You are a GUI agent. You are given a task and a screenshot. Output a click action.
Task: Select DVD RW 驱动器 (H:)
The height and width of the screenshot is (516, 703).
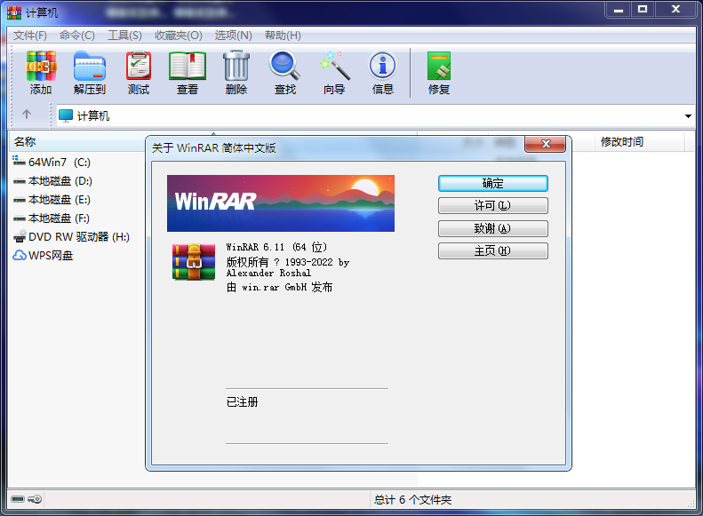click(71, 237)
